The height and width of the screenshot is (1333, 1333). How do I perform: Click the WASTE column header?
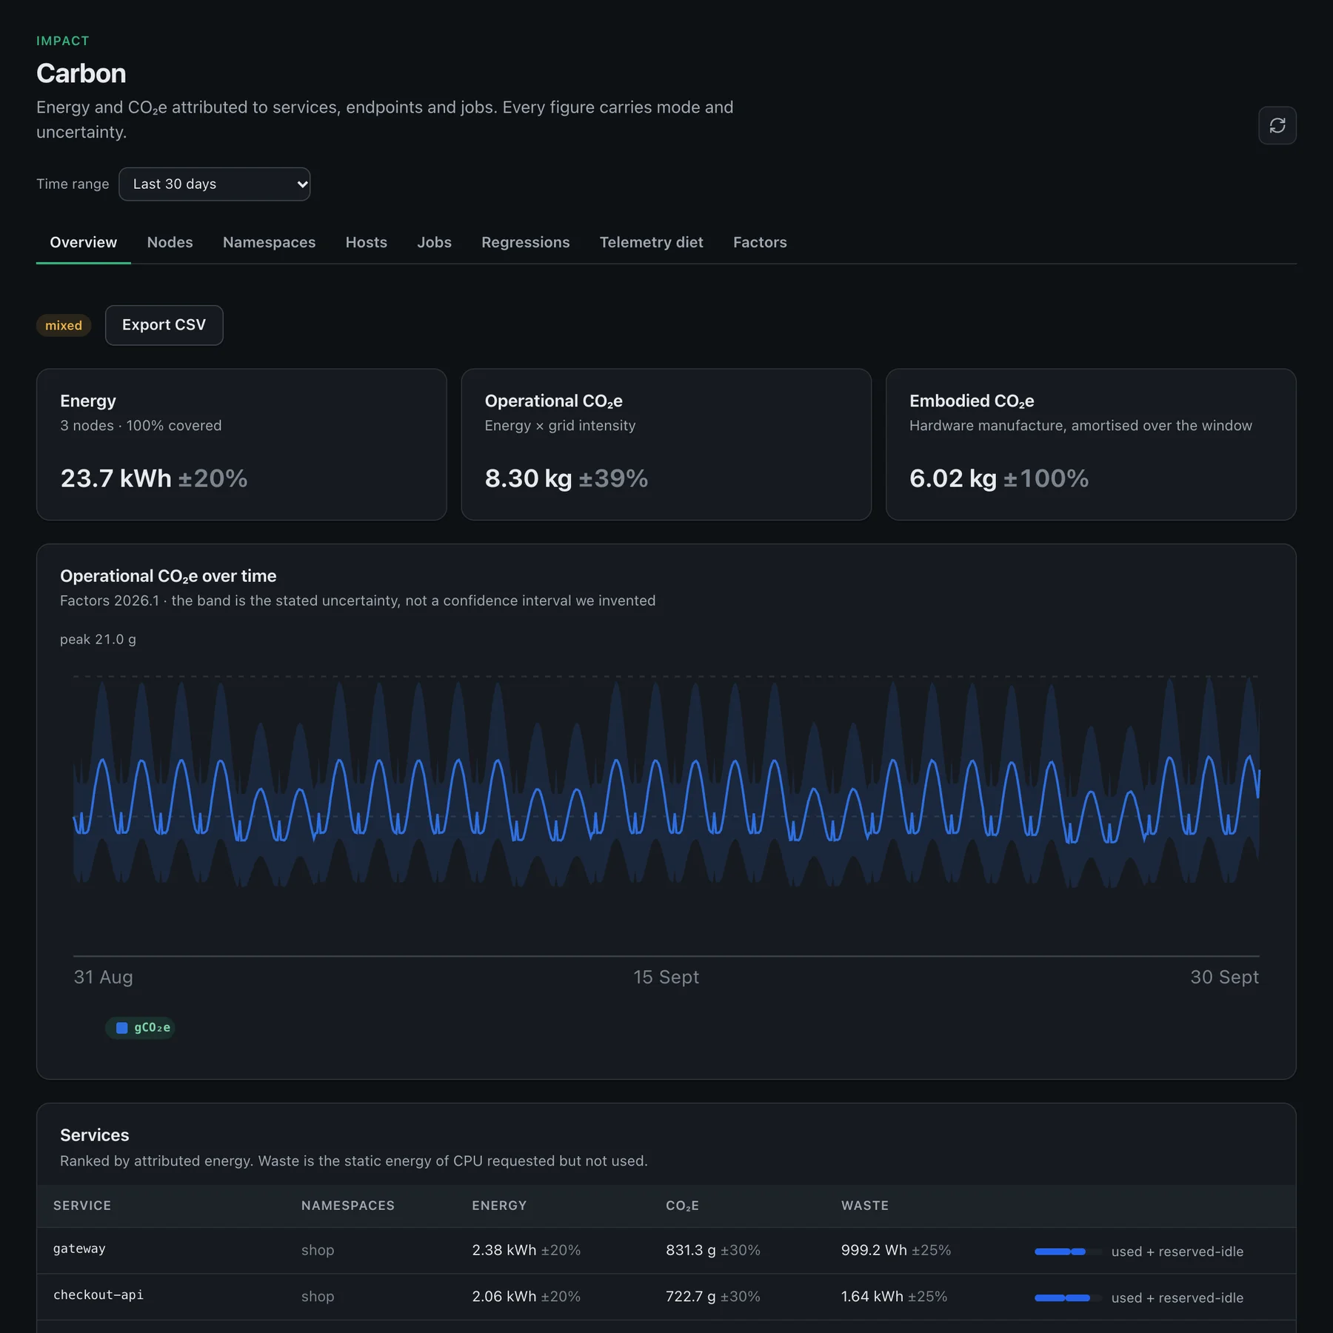point(865,1206)
